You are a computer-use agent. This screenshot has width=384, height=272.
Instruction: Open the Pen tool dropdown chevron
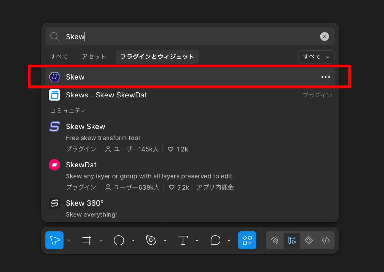click(165, 240)
